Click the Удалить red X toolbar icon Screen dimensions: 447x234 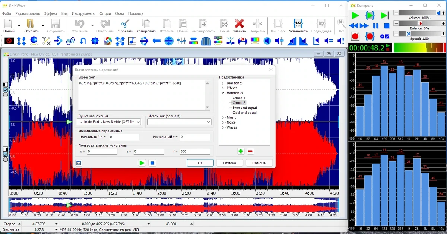click(239, 23)
